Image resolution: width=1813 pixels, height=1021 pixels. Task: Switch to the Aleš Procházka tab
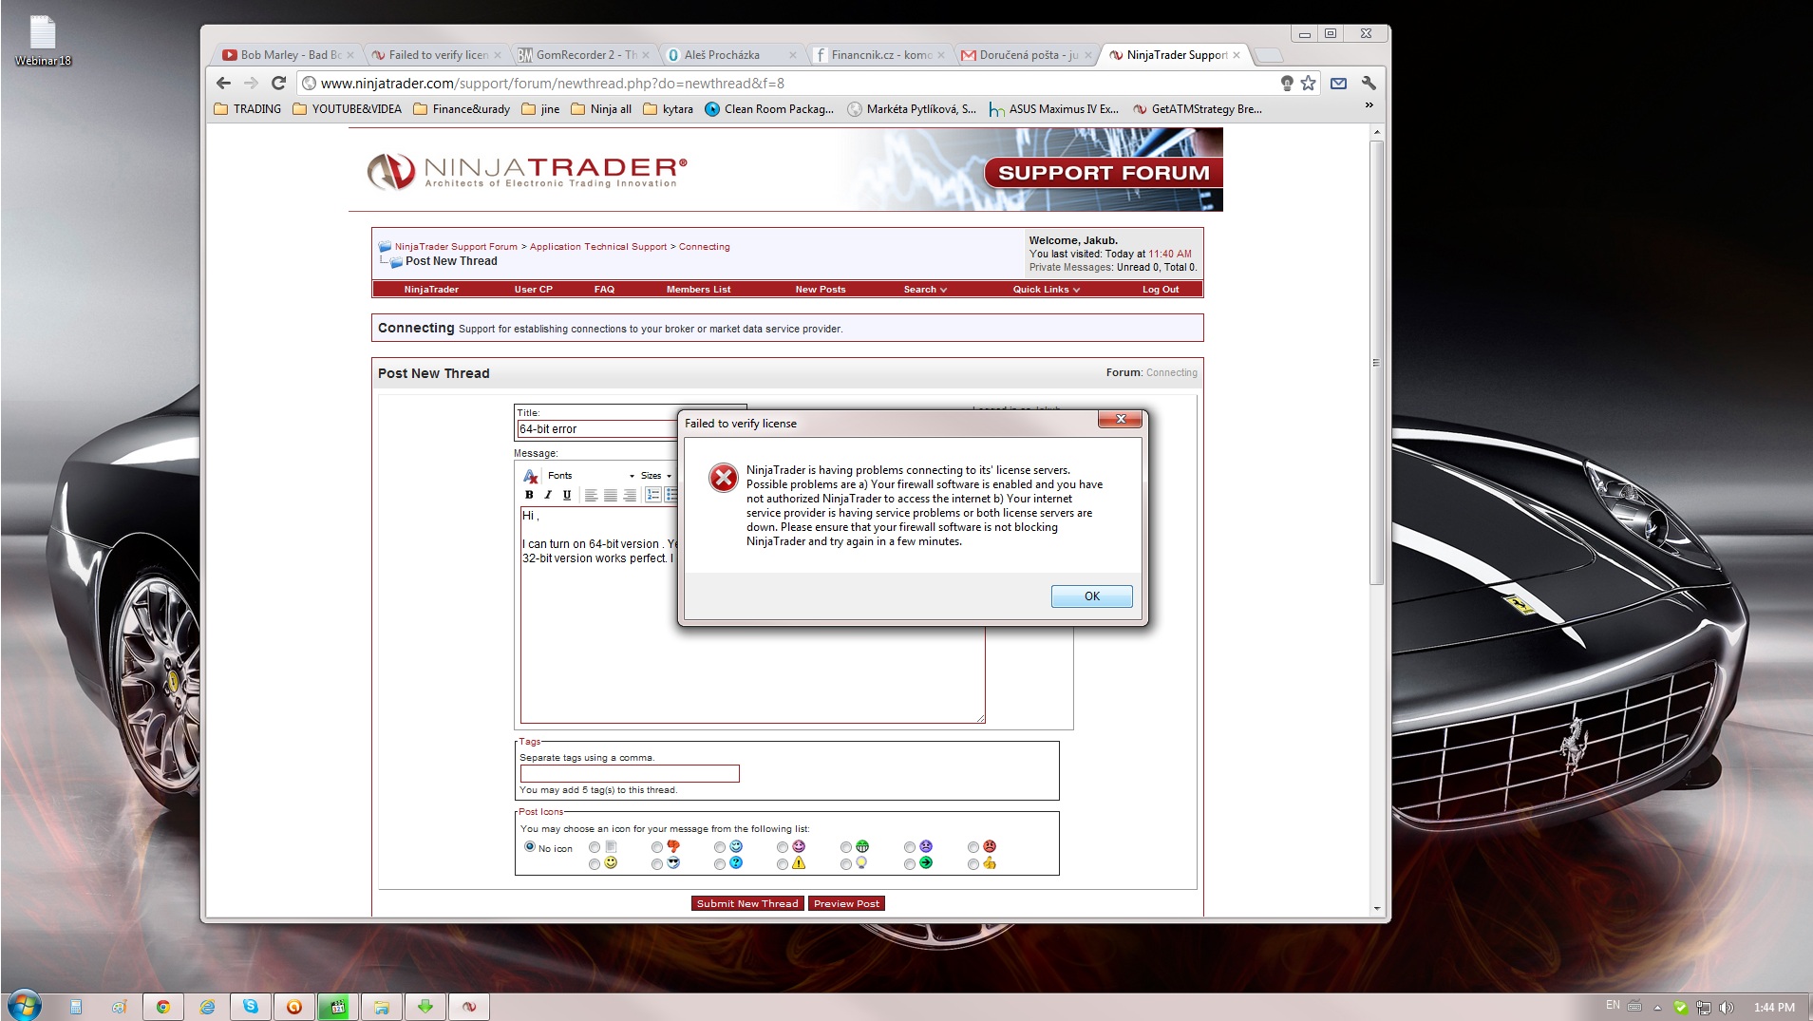pyautogui.click(x=732, y=55)
